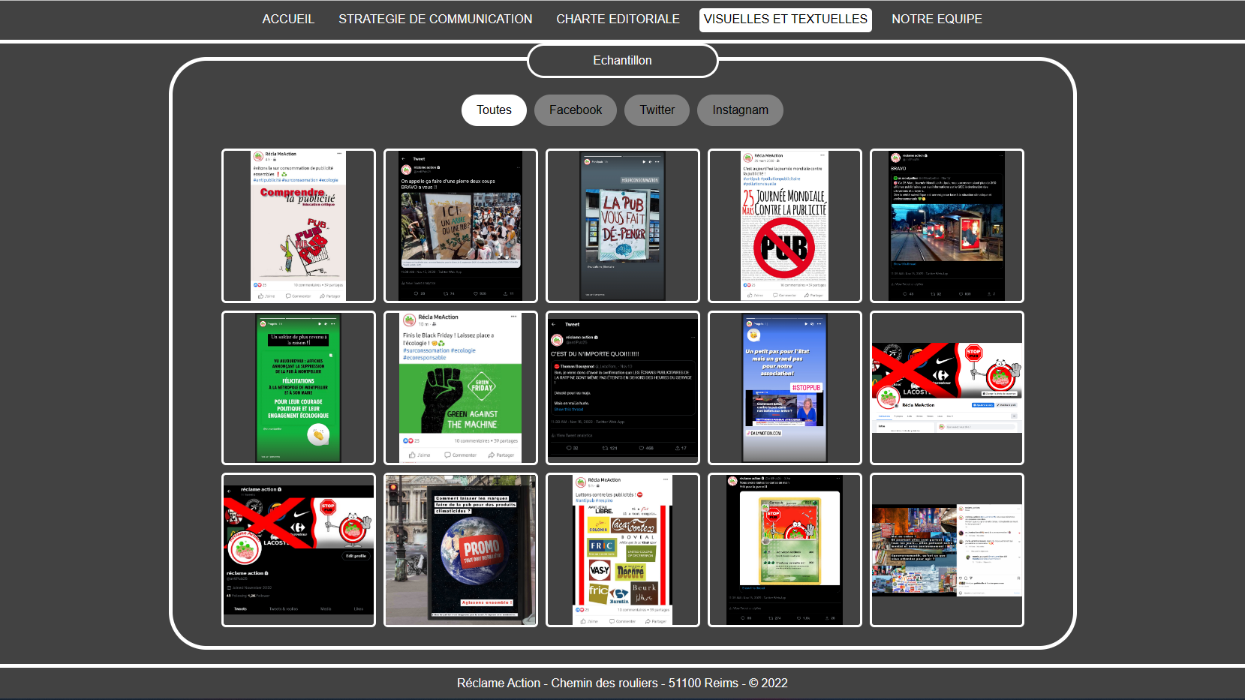Open the ACCUEIL navigation link
Image resolution: width=1245 pixels, height=700 pixels.
tap(287, 20)
